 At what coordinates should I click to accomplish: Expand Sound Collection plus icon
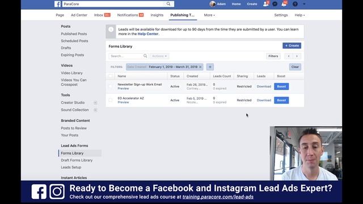tap(95, 110)
